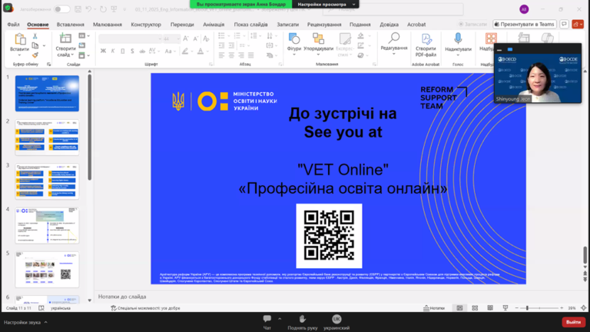Open the comments speech bubble icon

564,24
